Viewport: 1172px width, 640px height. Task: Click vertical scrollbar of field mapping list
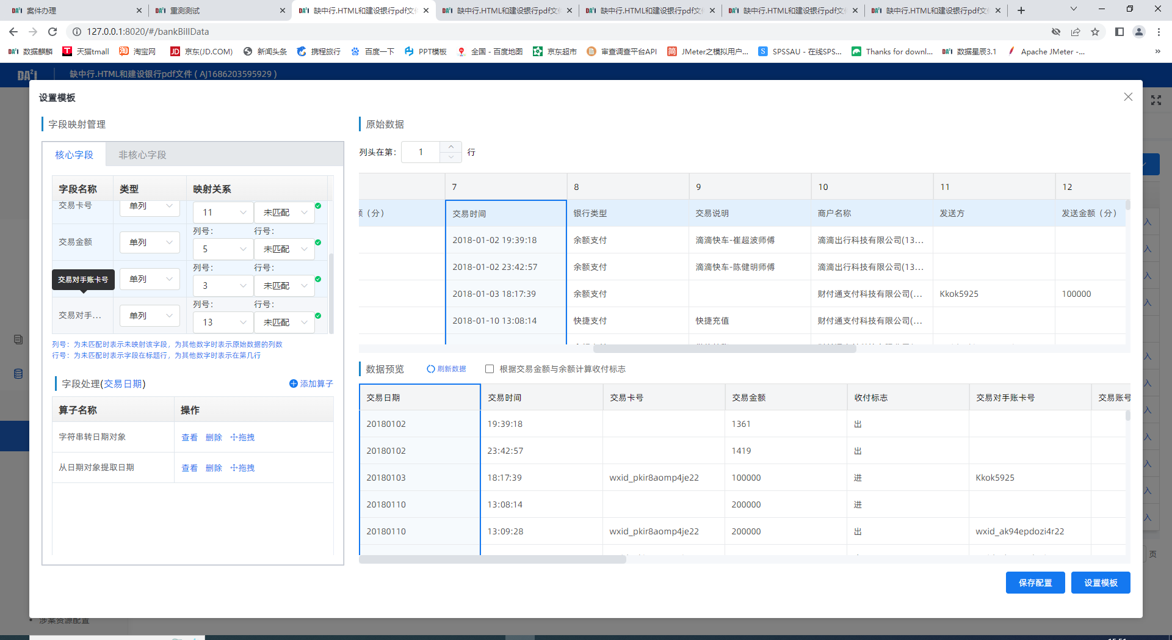point(331,293)
